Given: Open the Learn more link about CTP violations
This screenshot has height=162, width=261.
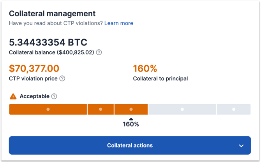Looking at the screenshot, I should [118, 23].
